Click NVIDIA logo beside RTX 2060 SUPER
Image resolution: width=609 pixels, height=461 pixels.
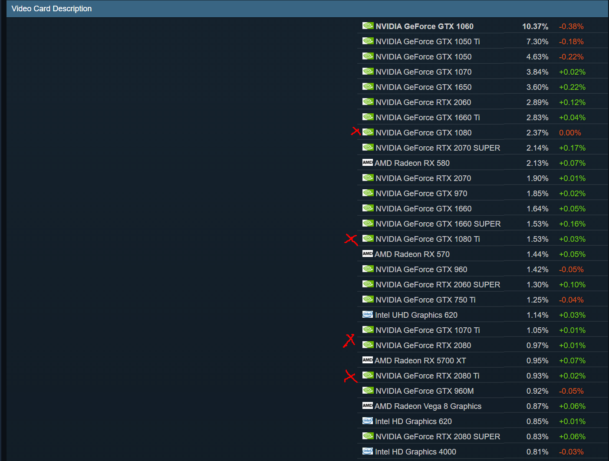click(x=368, y=284)
